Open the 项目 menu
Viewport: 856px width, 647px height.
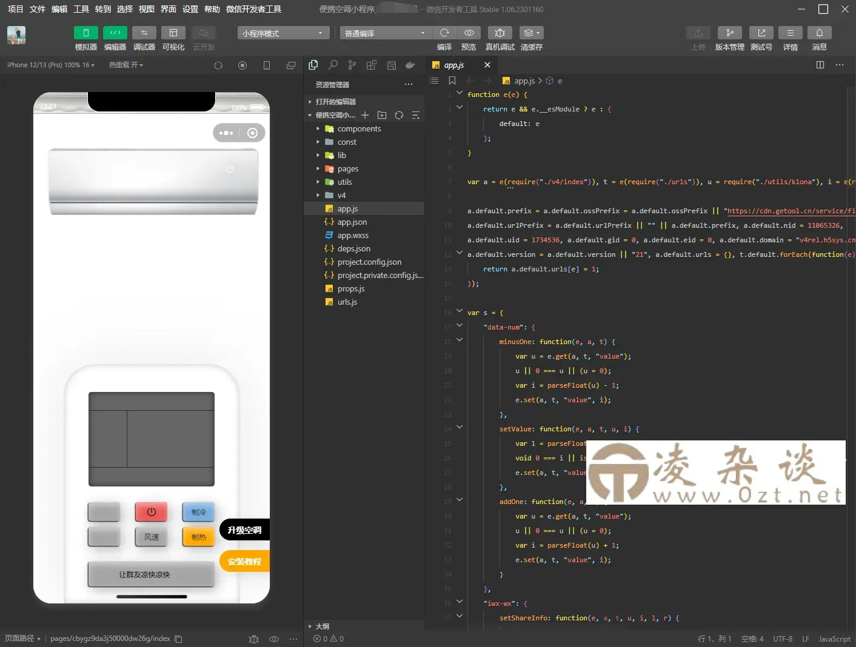[x=15, y=9]
